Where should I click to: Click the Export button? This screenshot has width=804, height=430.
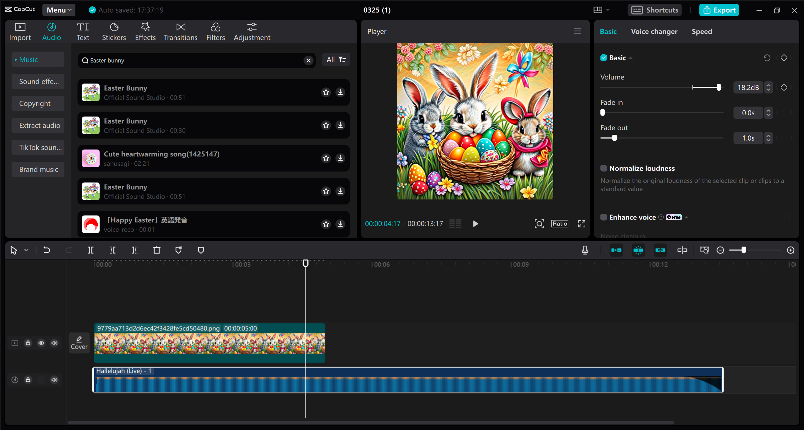coord(719,10)
